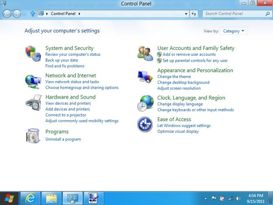Click the System and Security shield icon
The image size is (273, 205).
click(x=33, y=53)
